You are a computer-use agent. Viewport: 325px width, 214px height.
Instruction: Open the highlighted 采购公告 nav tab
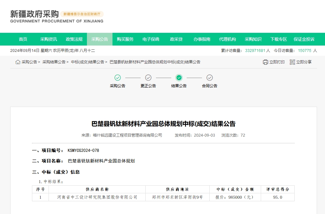pyautogui.click(x=100, y=39)
